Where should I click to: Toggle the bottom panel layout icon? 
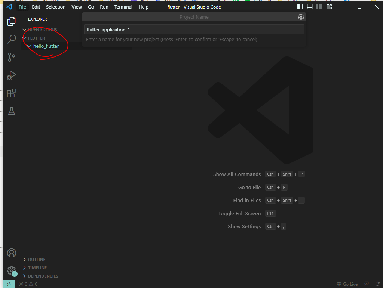coord(310,7)
